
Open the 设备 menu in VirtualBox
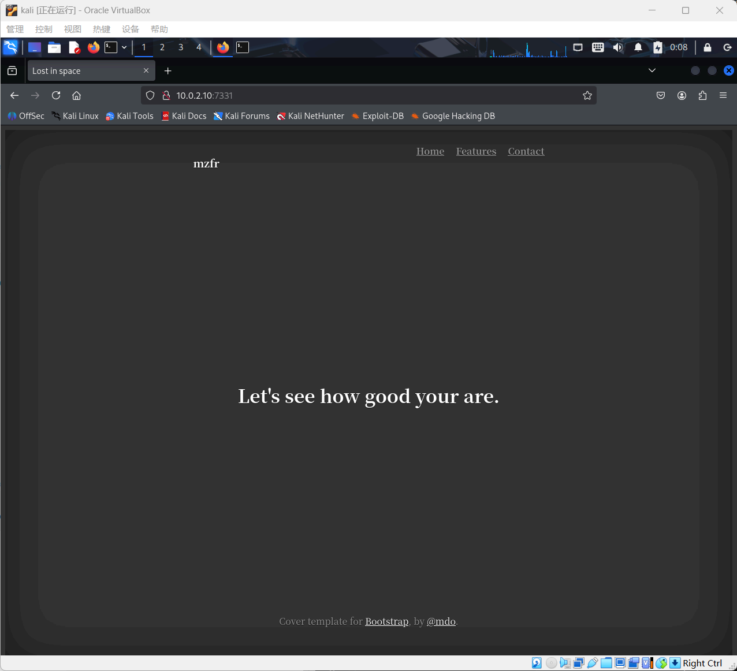pos(131,29)
